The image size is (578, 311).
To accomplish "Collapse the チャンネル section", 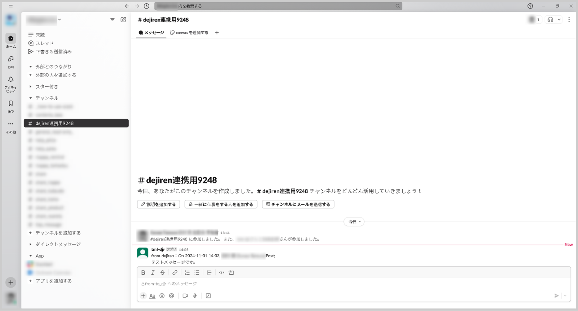I will [x=30, y=98].
